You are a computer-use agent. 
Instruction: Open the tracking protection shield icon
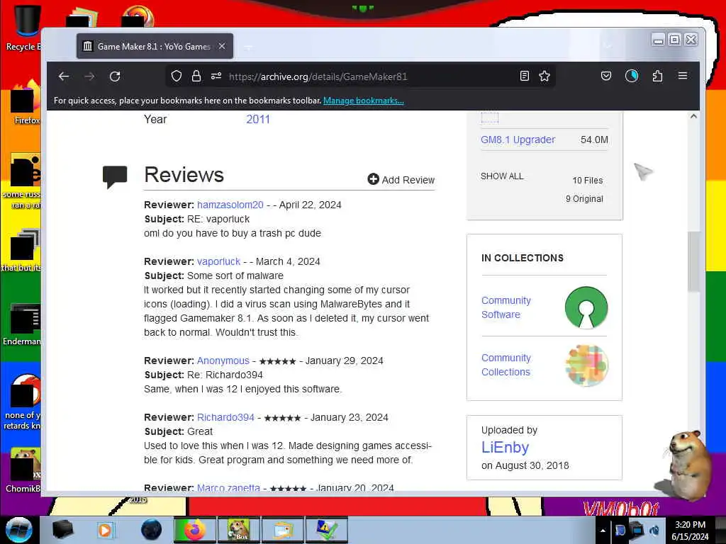coord(176,76)
